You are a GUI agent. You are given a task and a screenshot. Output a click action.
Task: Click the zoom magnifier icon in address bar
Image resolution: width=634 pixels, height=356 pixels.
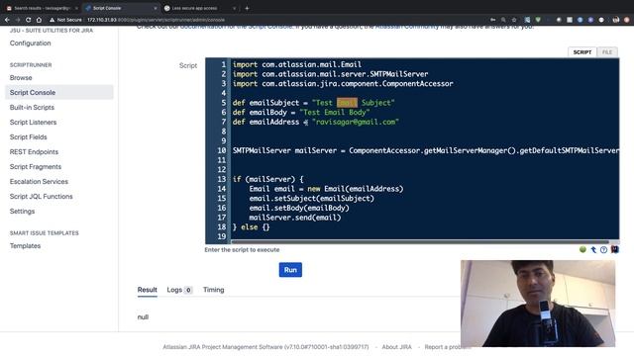(503, 20)
